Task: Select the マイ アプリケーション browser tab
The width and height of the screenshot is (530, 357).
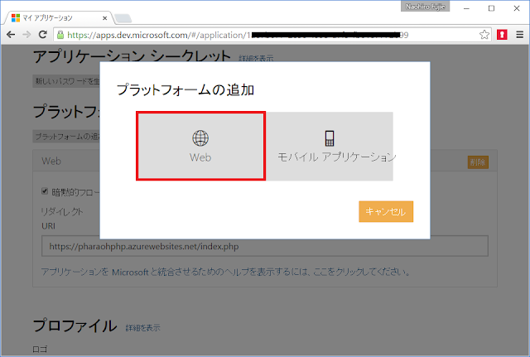Action: coord(59,18)
